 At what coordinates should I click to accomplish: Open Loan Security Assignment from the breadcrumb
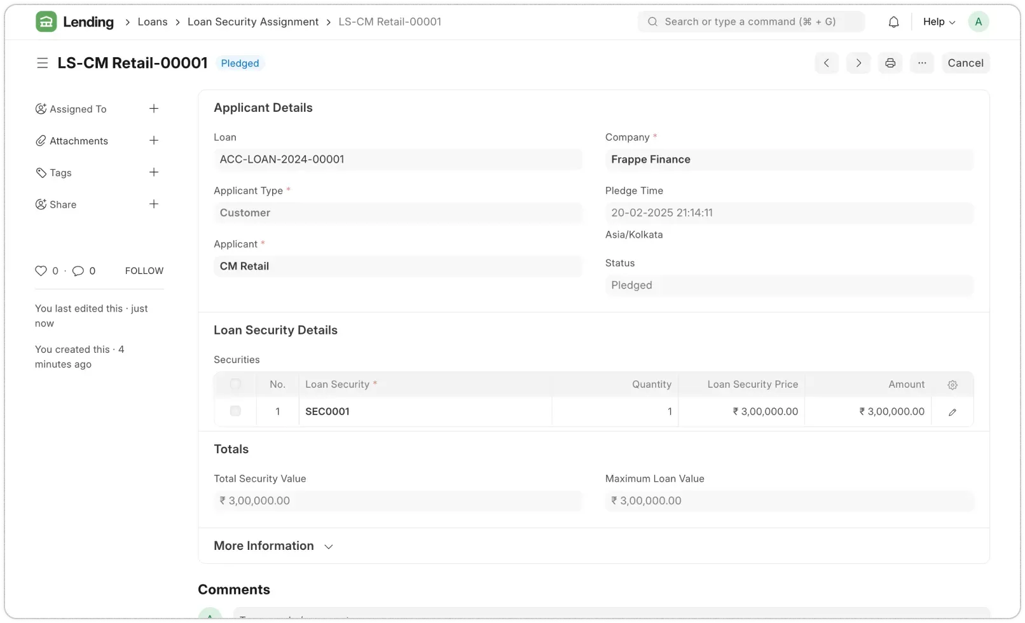(x=252, y=21)
